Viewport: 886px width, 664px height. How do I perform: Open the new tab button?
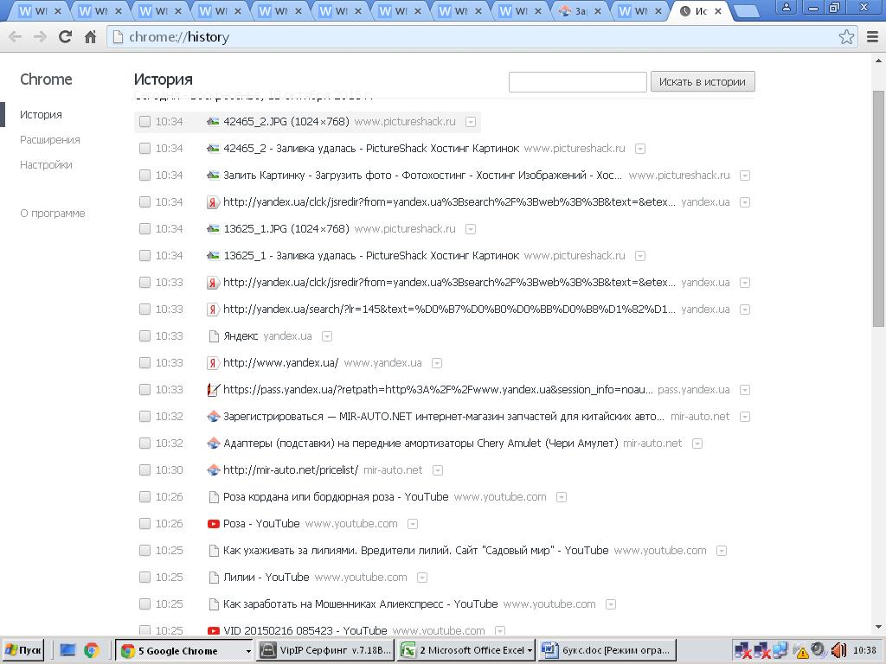747,11
